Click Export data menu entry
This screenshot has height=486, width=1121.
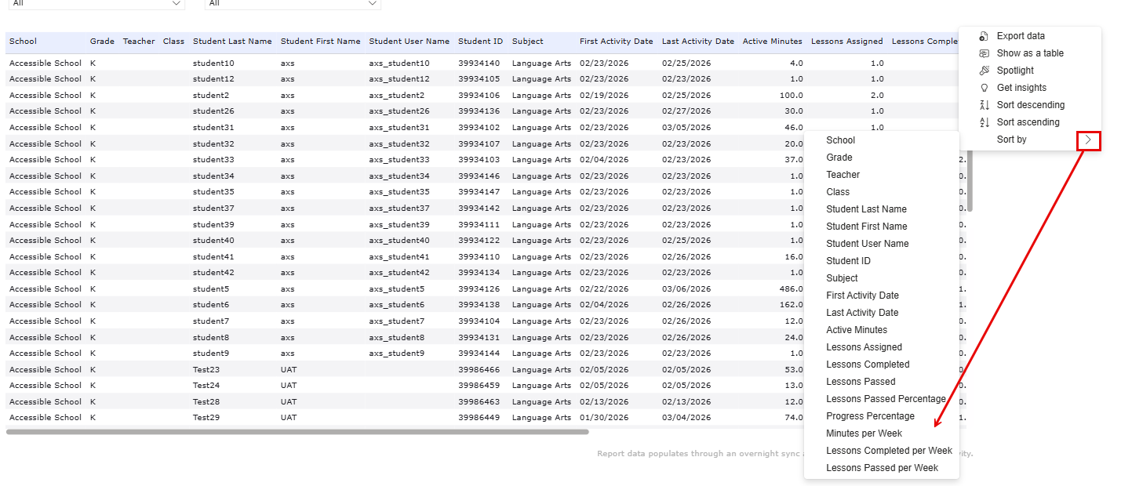click(1020, 35)
